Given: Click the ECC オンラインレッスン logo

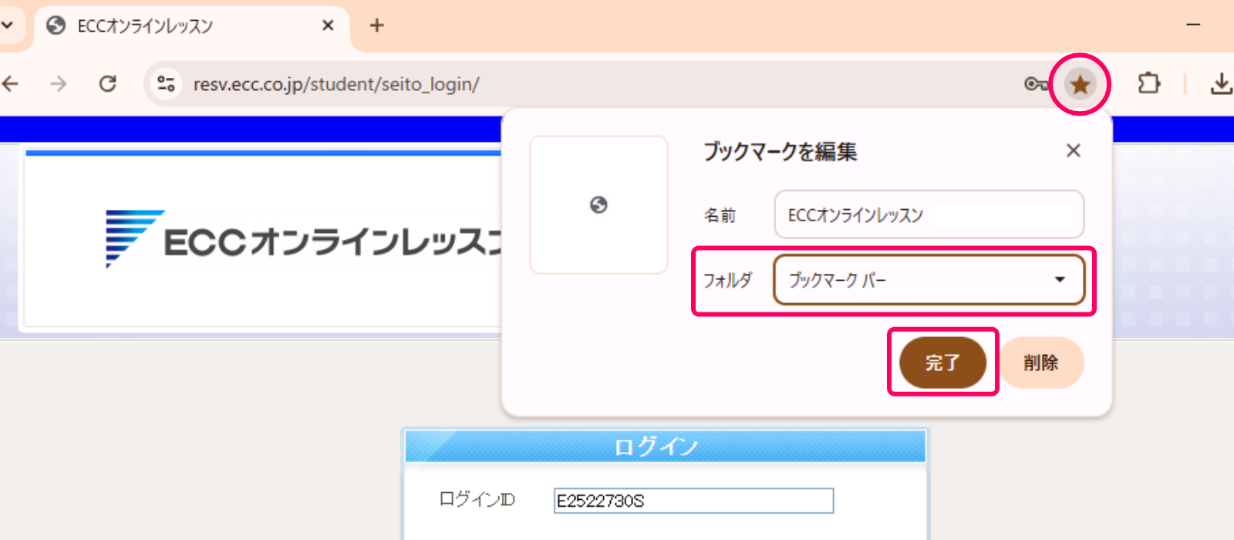Looking at the screenshot, I should (305, 240).
